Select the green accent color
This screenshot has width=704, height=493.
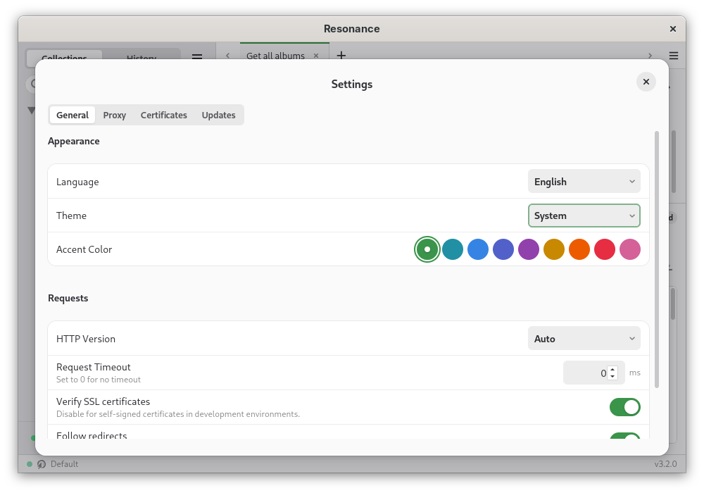point(427,249)
